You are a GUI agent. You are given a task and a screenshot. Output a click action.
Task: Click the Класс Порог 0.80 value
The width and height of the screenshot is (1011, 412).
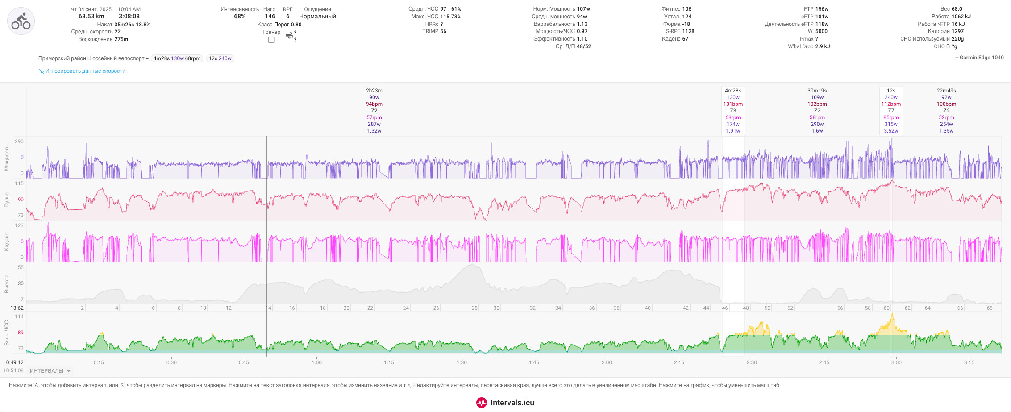point(279,25)
